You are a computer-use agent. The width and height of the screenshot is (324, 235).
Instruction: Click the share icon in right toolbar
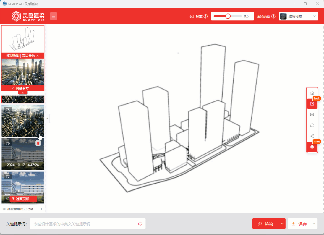312,136
